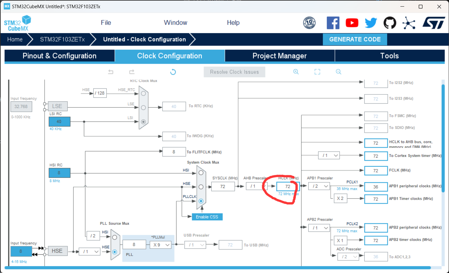
Task: Zoom in on the clock diagram
Action: pyautogui.click(x=296, y=72)
